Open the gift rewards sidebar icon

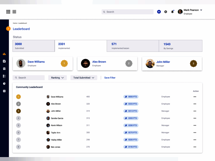[4, 69]
